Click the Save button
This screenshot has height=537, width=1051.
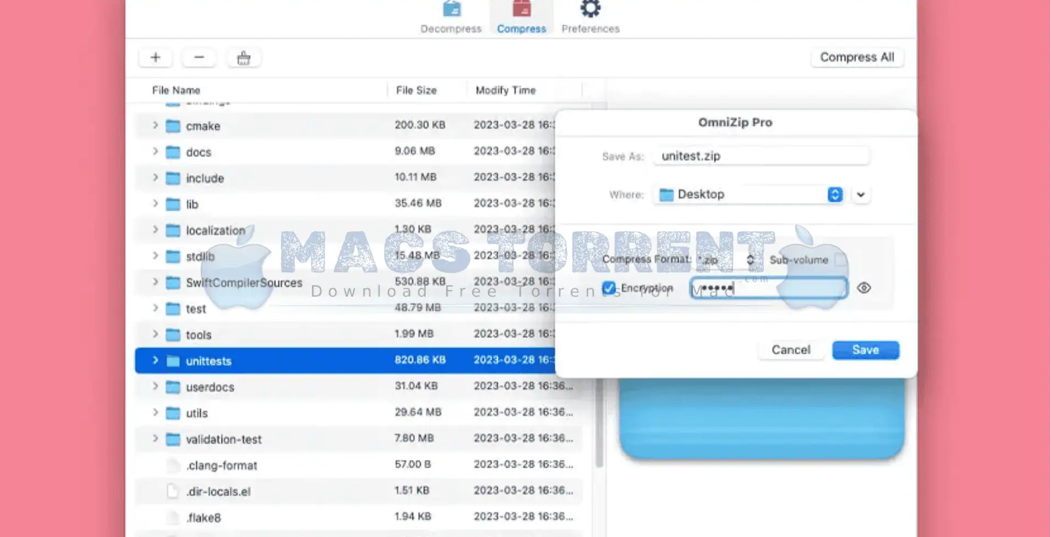click(866, 350)
